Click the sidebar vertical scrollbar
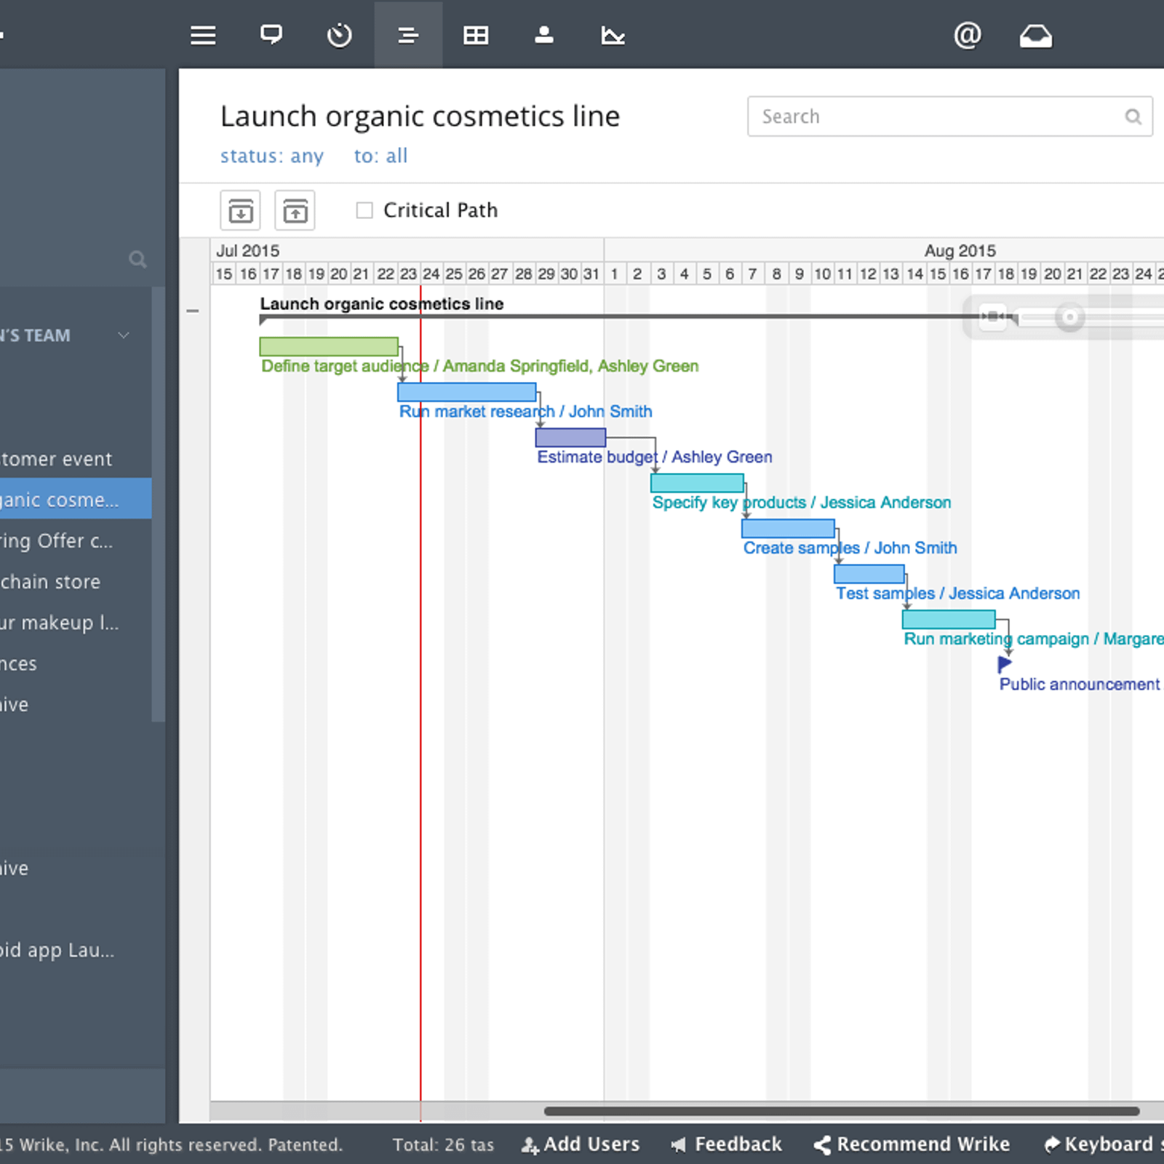 (158, 504)
